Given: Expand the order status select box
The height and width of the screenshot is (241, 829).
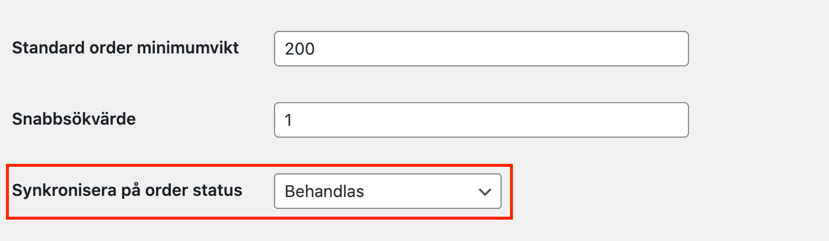Looking at the screenshot, I should pyautogui.click(x=387, y=191).
